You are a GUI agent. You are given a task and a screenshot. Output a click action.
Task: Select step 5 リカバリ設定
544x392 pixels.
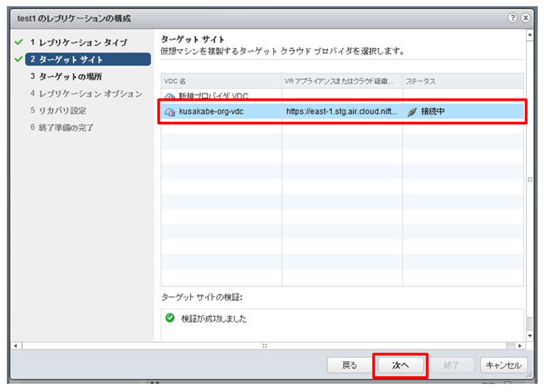point(58,110)
